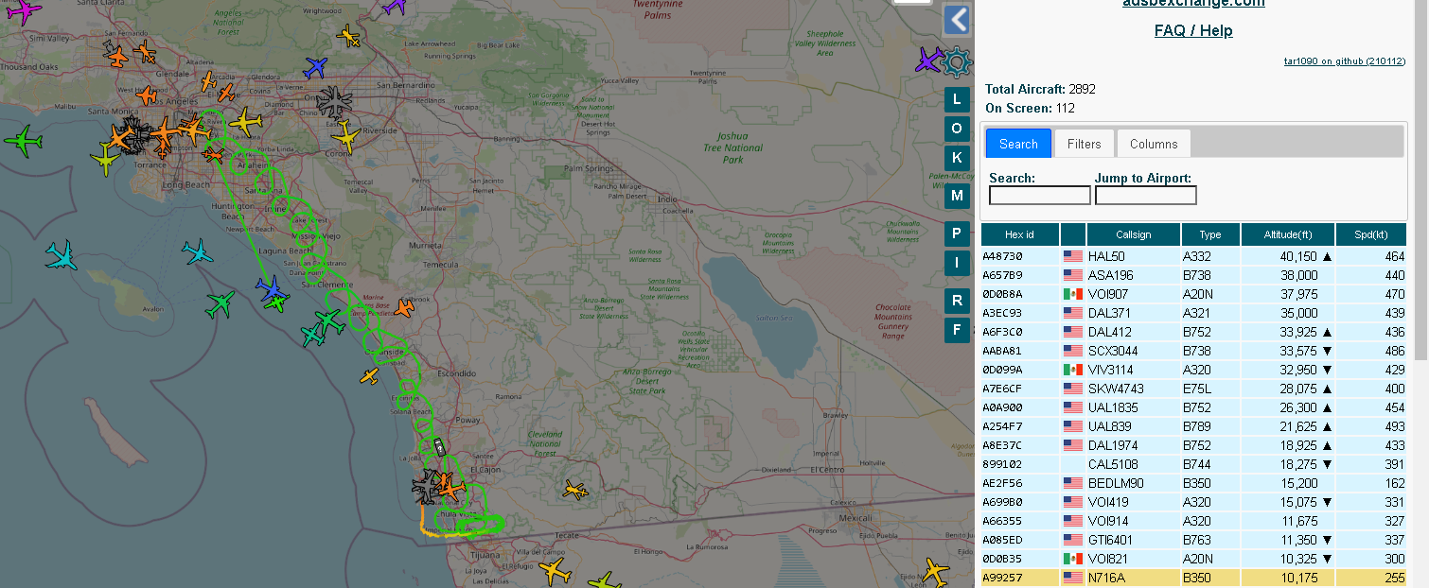
Task: Focus the Search input field
Action: (1040, 196)
